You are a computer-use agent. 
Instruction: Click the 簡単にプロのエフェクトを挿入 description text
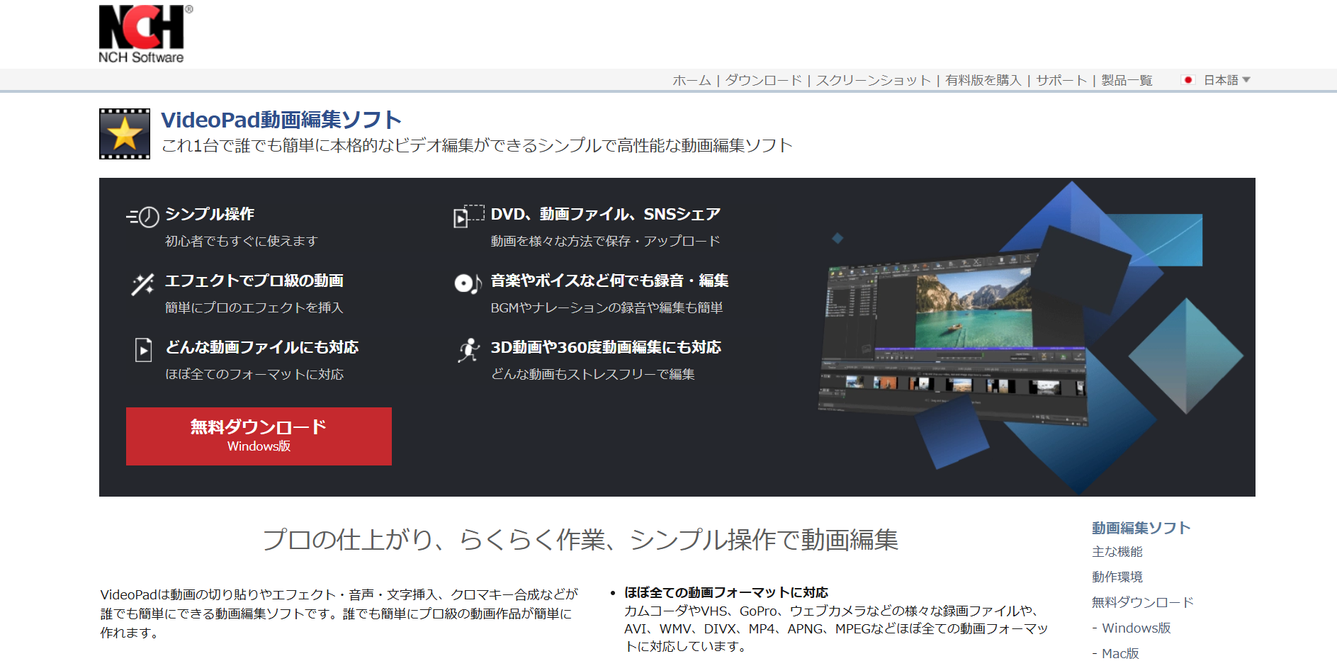[254, 308]
